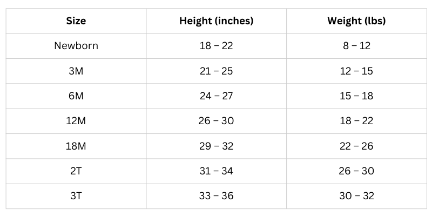Select the Newborn size cell
Screen dimensions: 432x216
[x=76, y=46]
